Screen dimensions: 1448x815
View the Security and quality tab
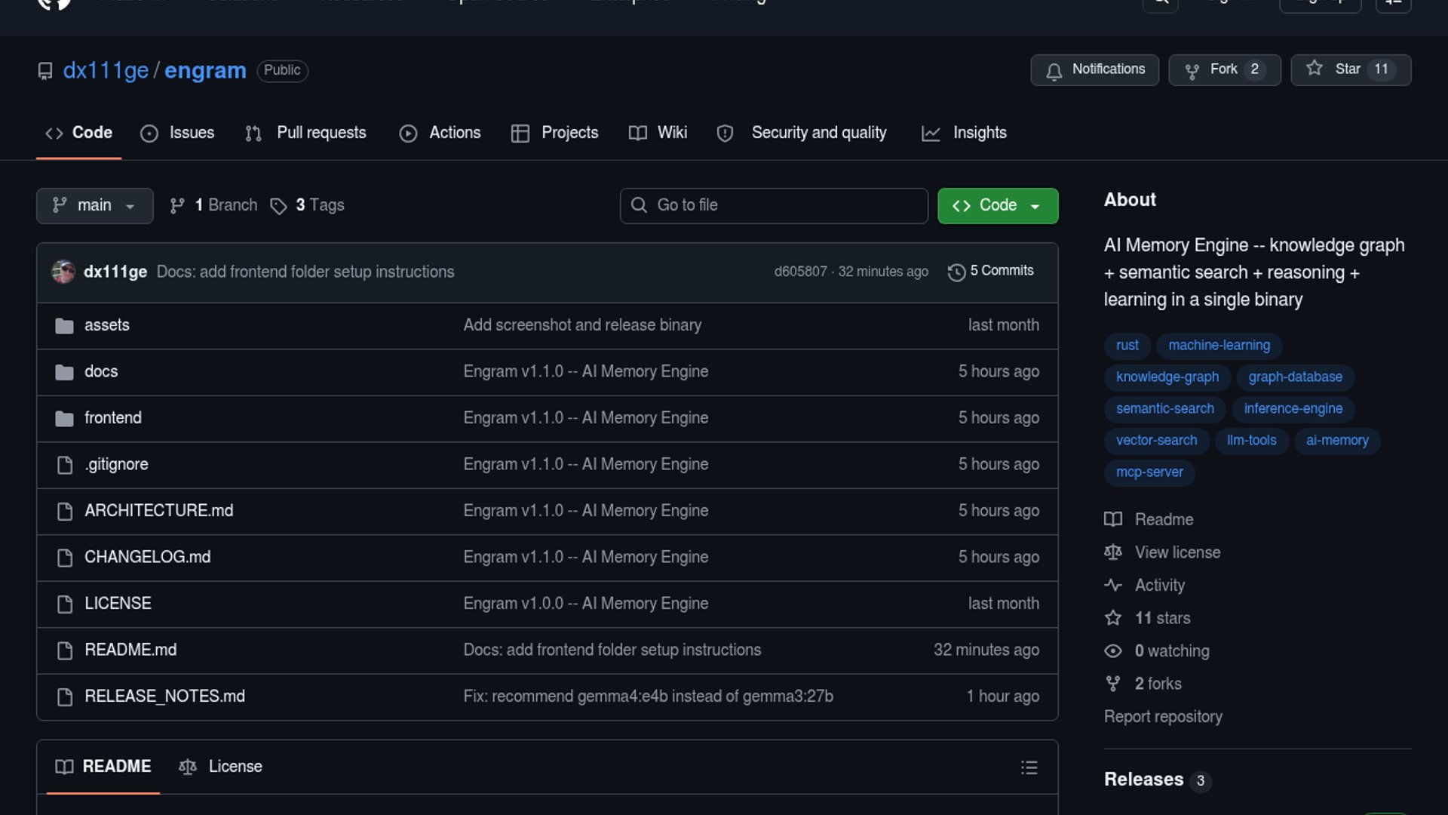click(802, 133)
